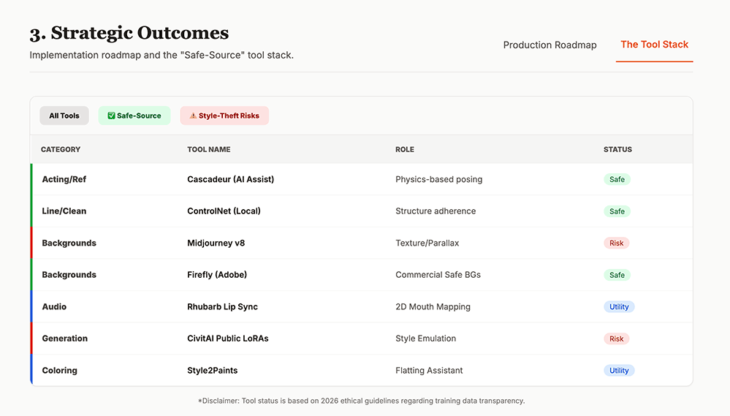Image resolution: width=730 pixels, height=416 pixels.
Task: Select ControlNet (Local) tool name
Action: click(224, 211)
